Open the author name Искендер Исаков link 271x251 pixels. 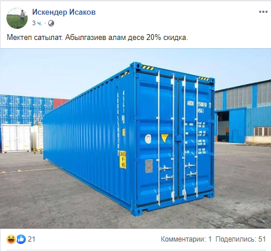64,12
